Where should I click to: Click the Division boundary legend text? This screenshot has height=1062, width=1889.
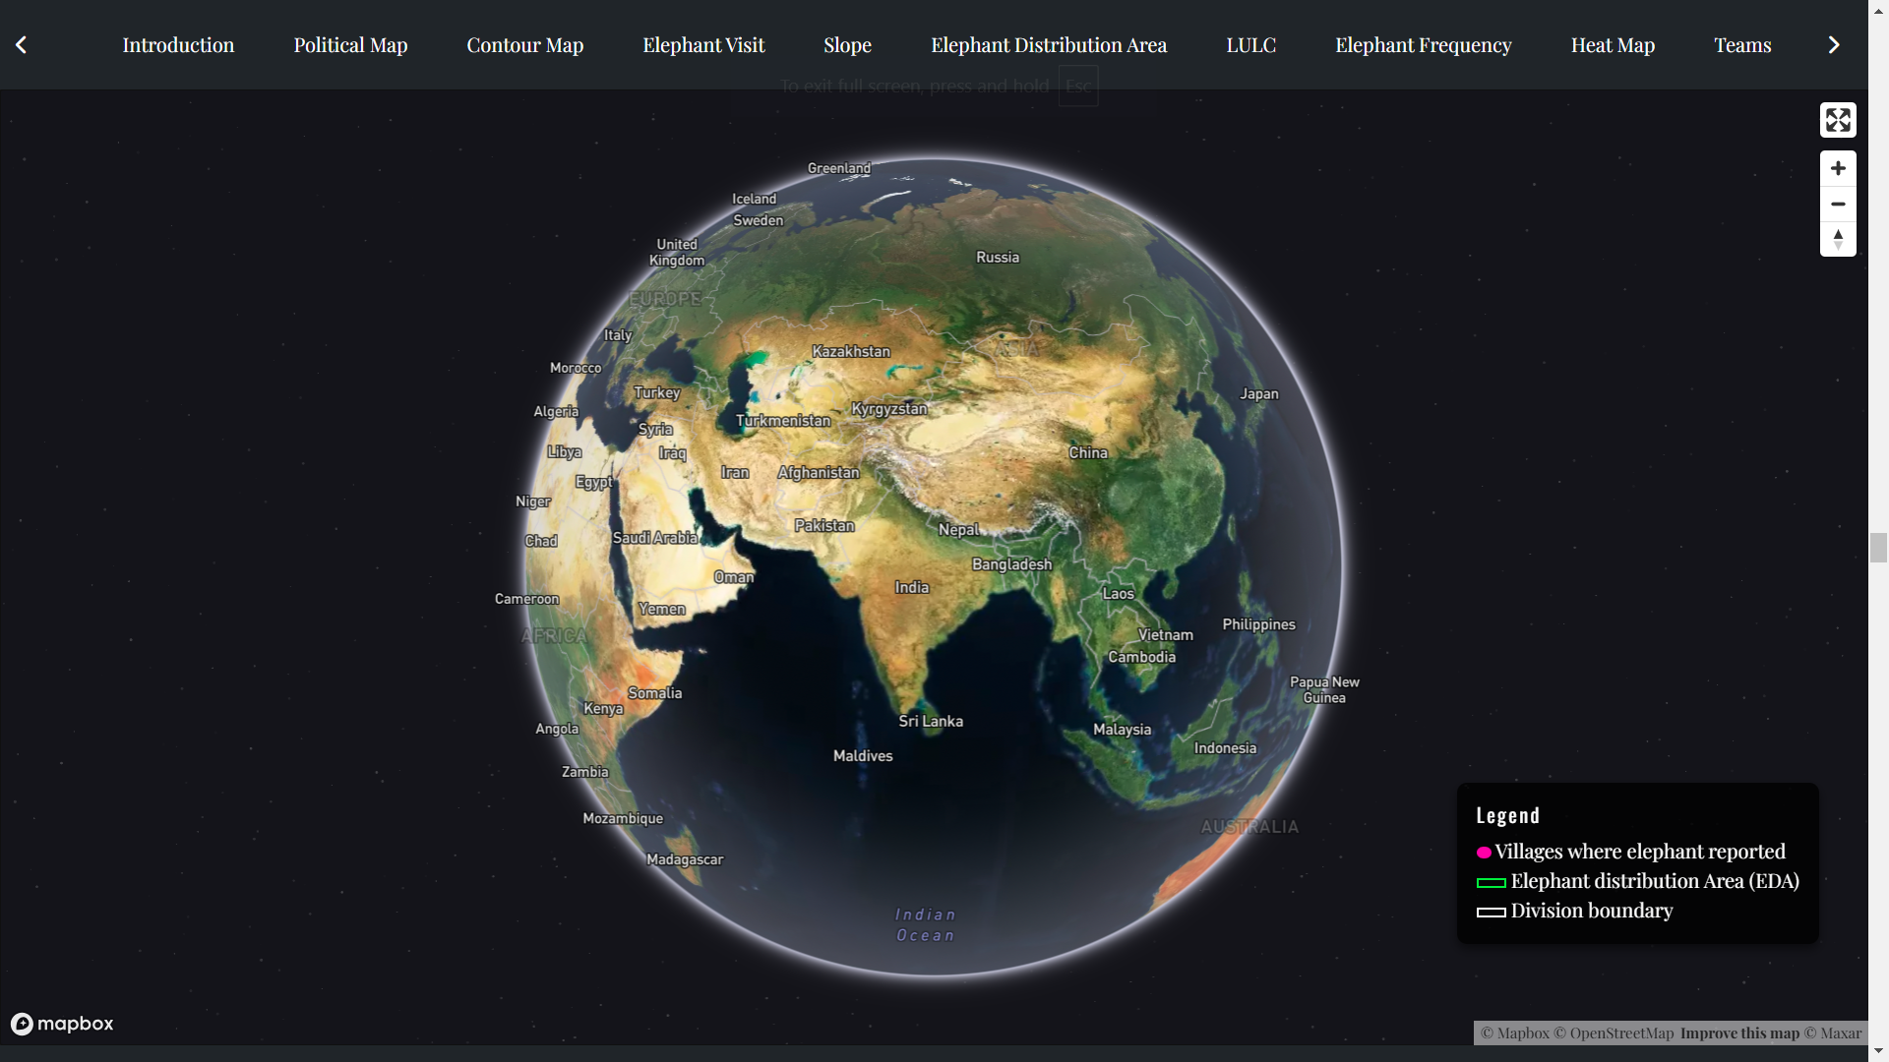pyautogui.click(x=1592, y=911)
